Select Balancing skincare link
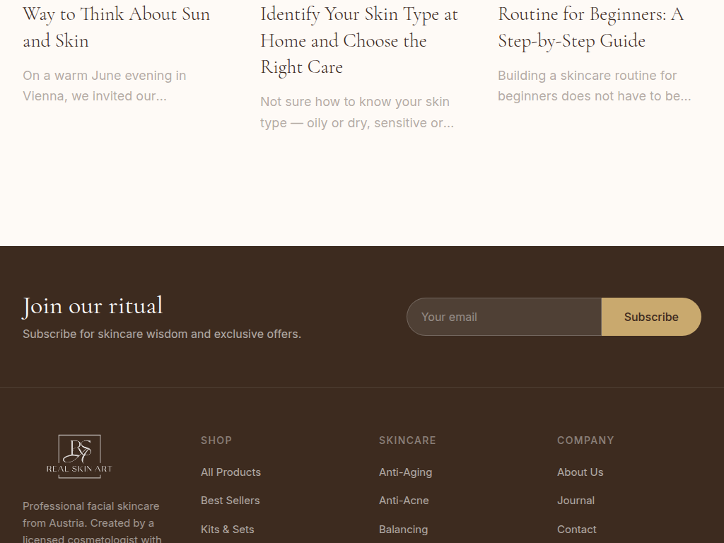 (x=403, y=530)
